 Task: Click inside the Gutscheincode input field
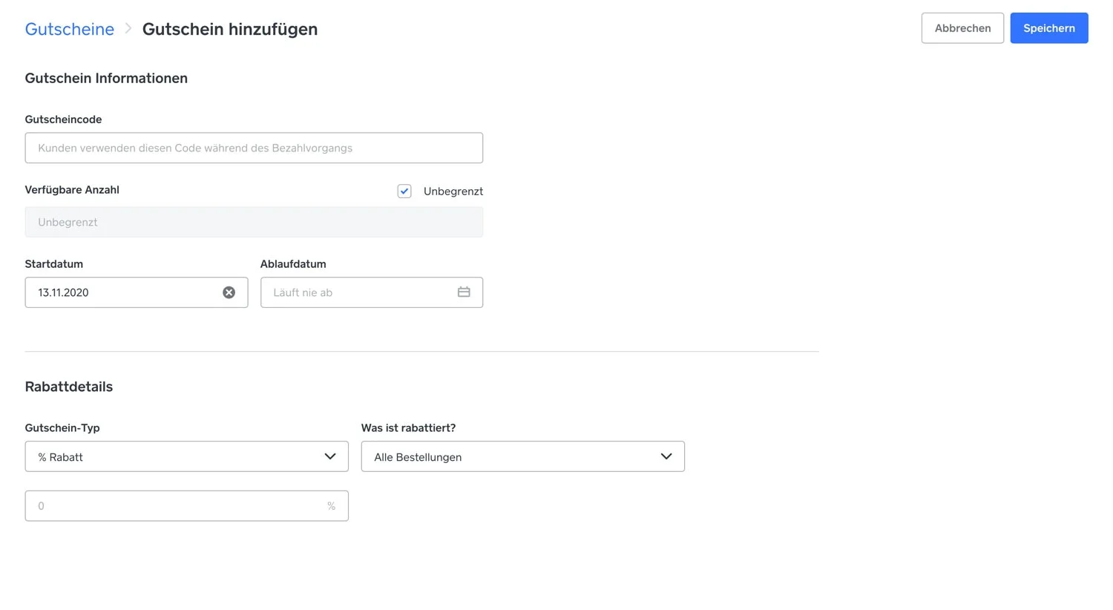click(x=254, y=148)
